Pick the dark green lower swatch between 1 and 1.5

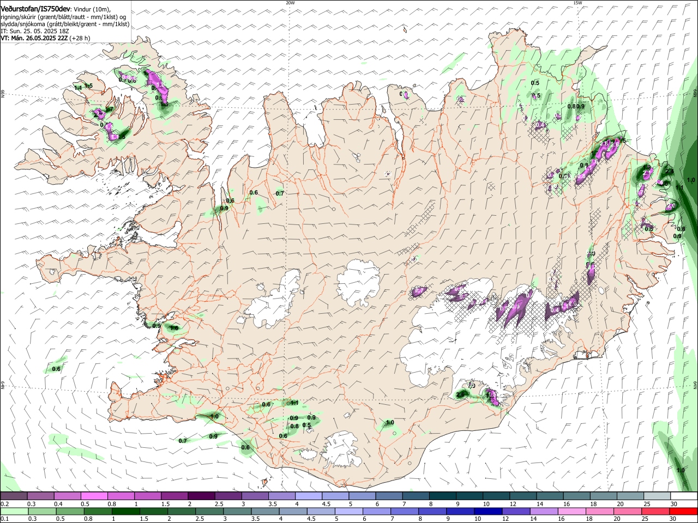tap(126, 512)
